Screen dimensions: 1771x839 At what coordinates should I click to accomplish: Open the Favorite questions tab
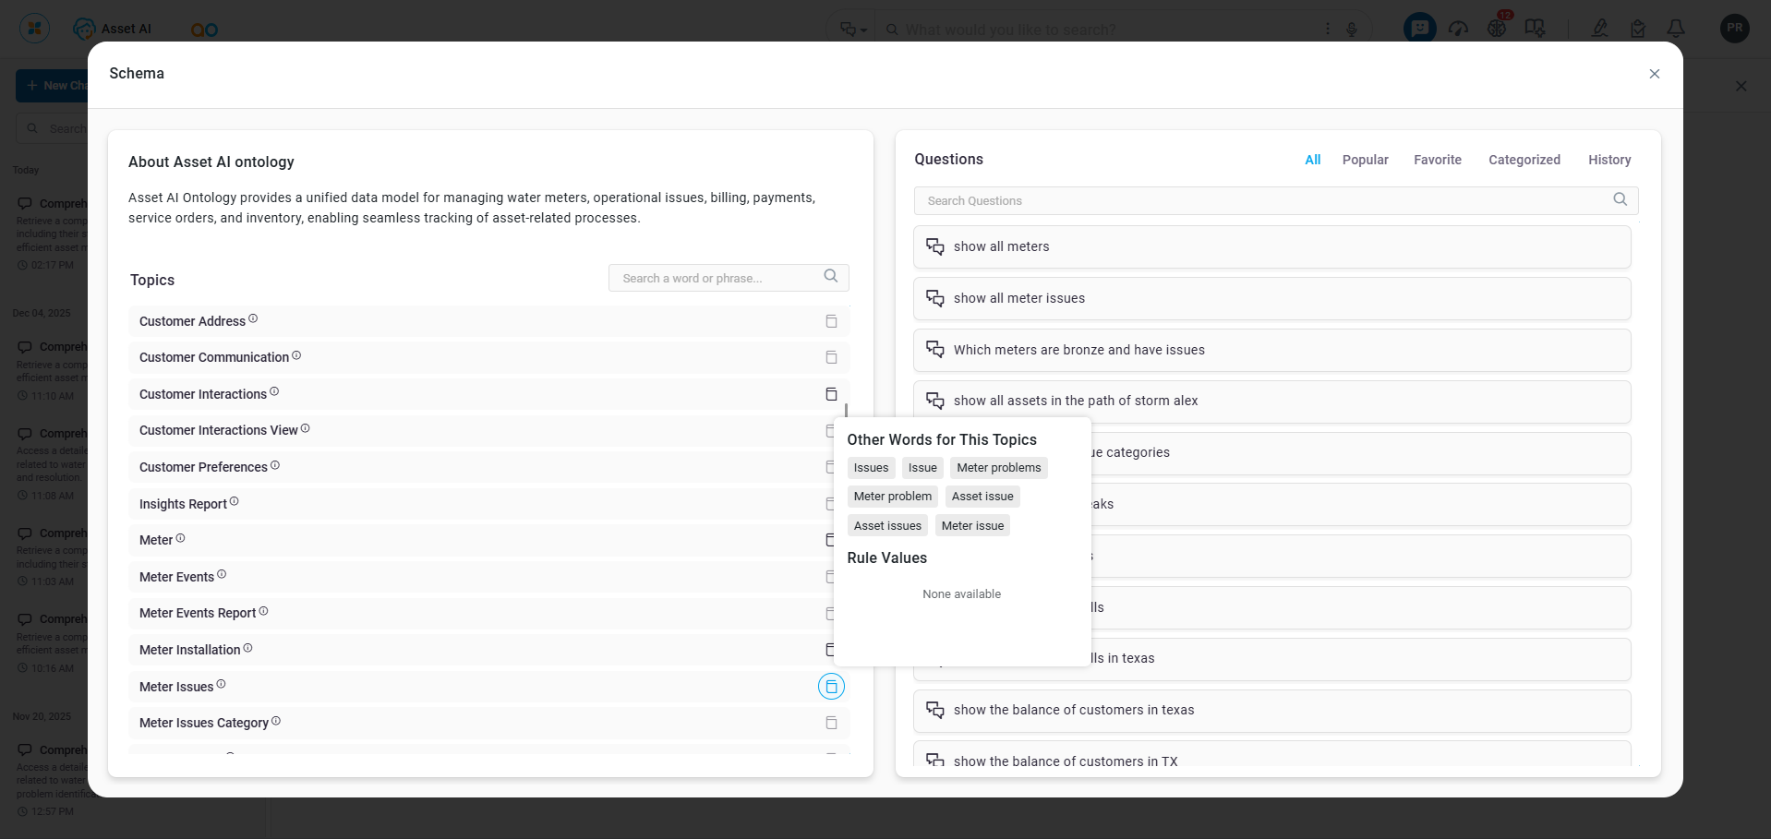click(1437, 160)
